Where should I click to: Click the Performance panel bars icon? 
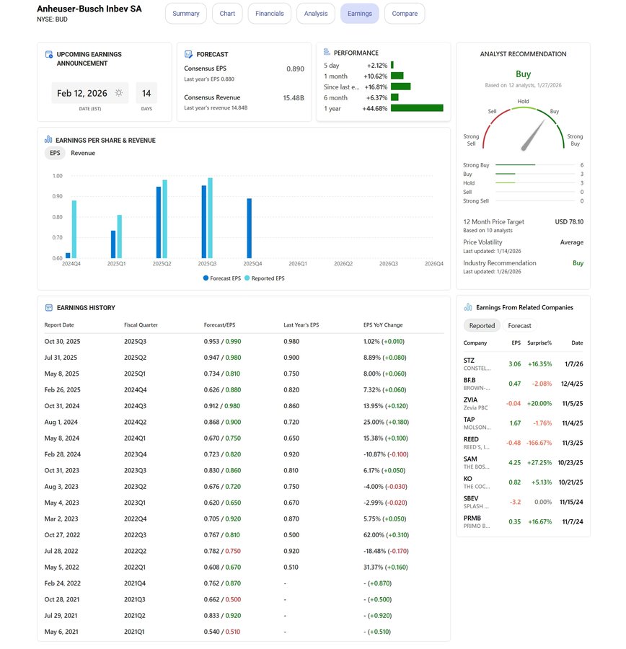coord(327,53)
